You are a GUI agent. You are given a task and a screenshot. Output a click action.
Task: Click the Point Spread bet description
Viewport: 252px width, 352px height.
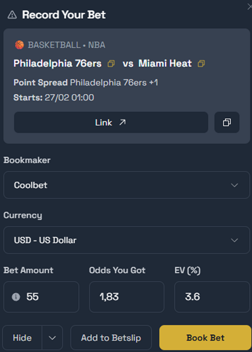pyautogui.click(x=86, y=82)
